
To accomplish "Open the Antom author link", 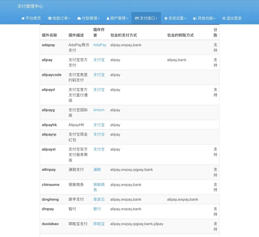I will (x=99, y=110).
